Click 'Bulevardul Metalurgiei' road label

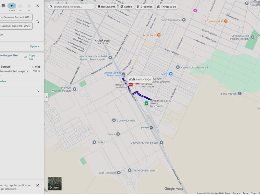102,68
